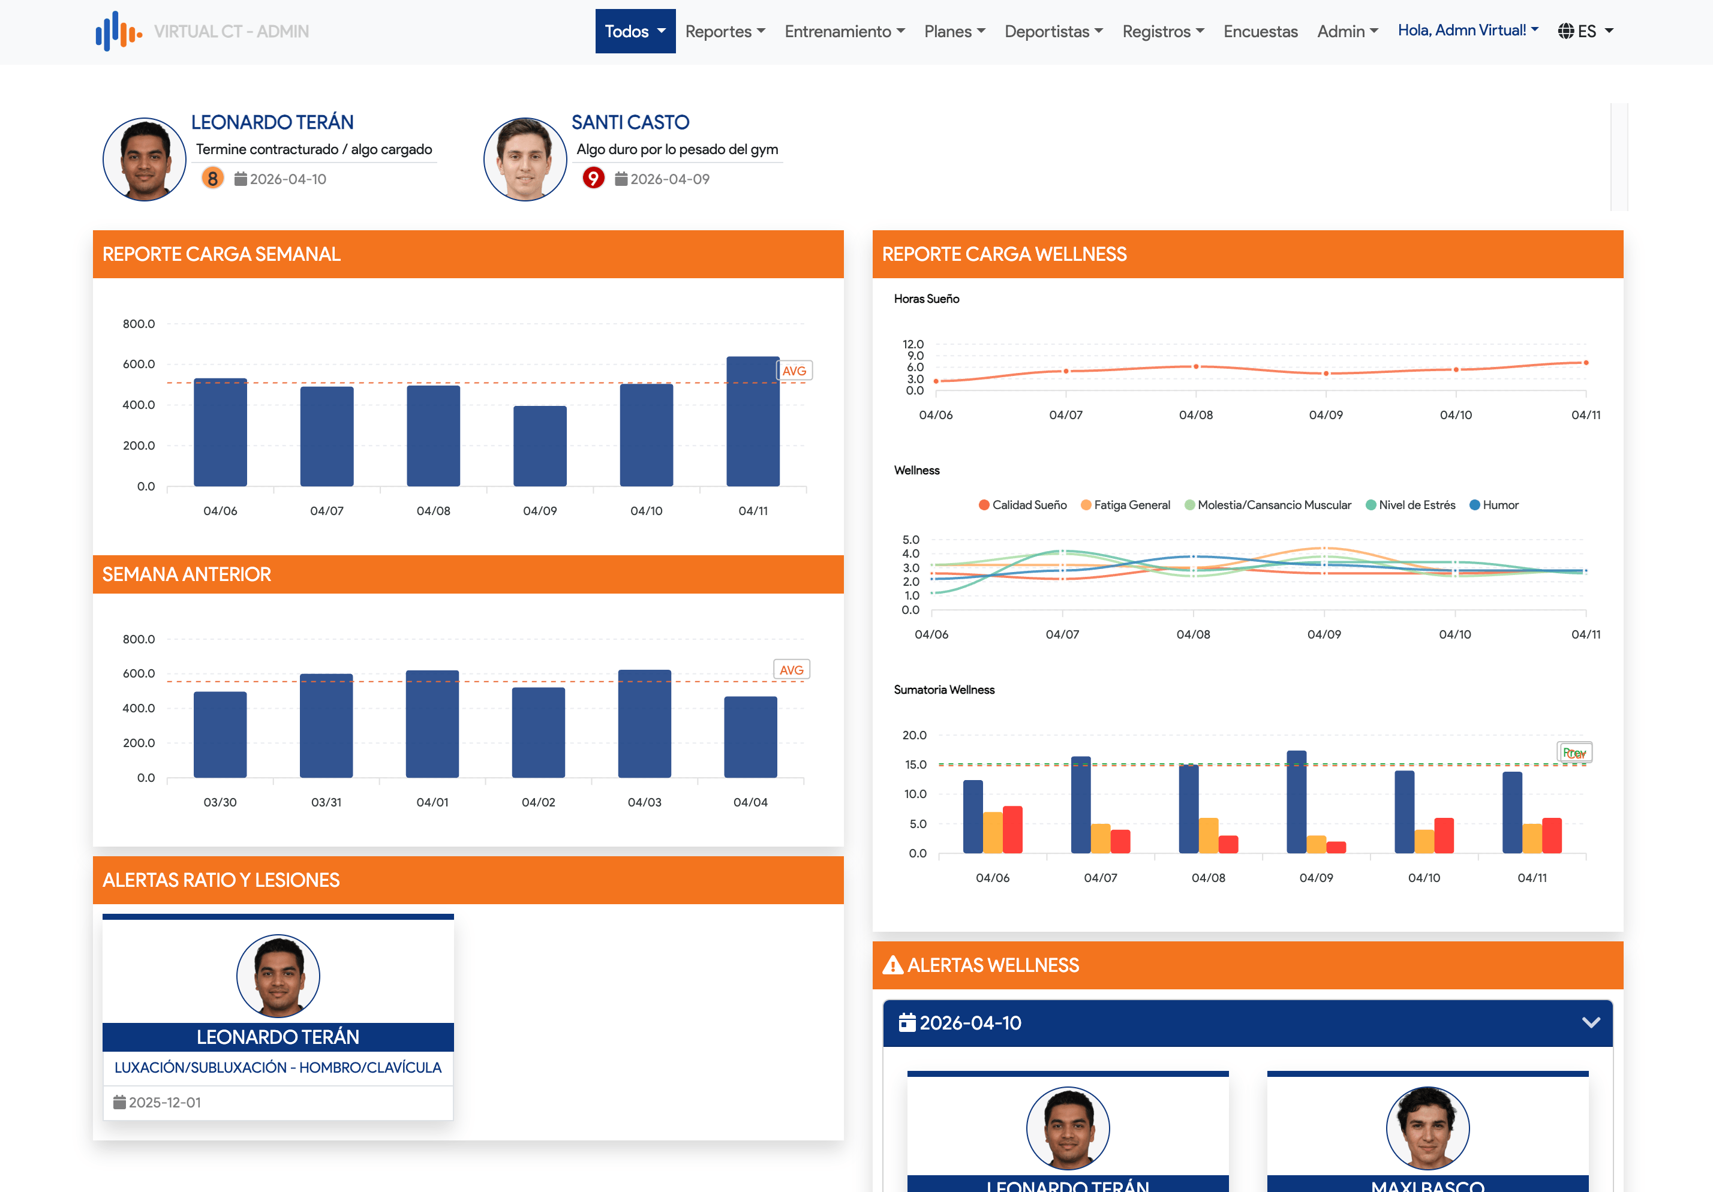Click Leonardo Terán's orange score badge 8
This screenshot has height=1192, width=1713.
pyautogui.click(x=213, y=178)
